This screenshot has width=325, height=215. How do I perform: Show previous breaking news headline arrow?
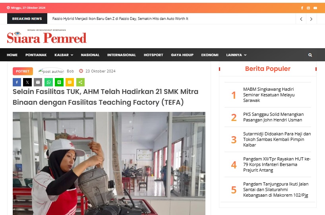301,19
